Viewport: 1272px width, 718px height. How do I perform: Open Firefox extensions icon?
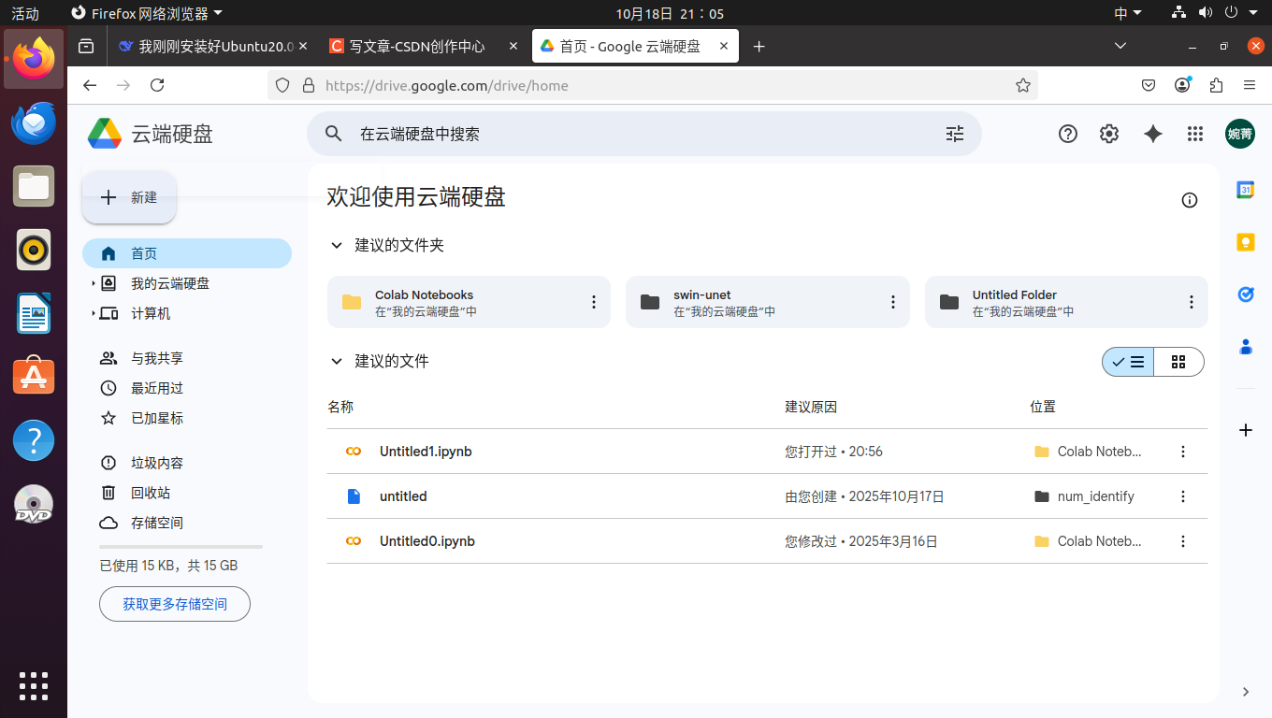click(x=1216, y=85)
